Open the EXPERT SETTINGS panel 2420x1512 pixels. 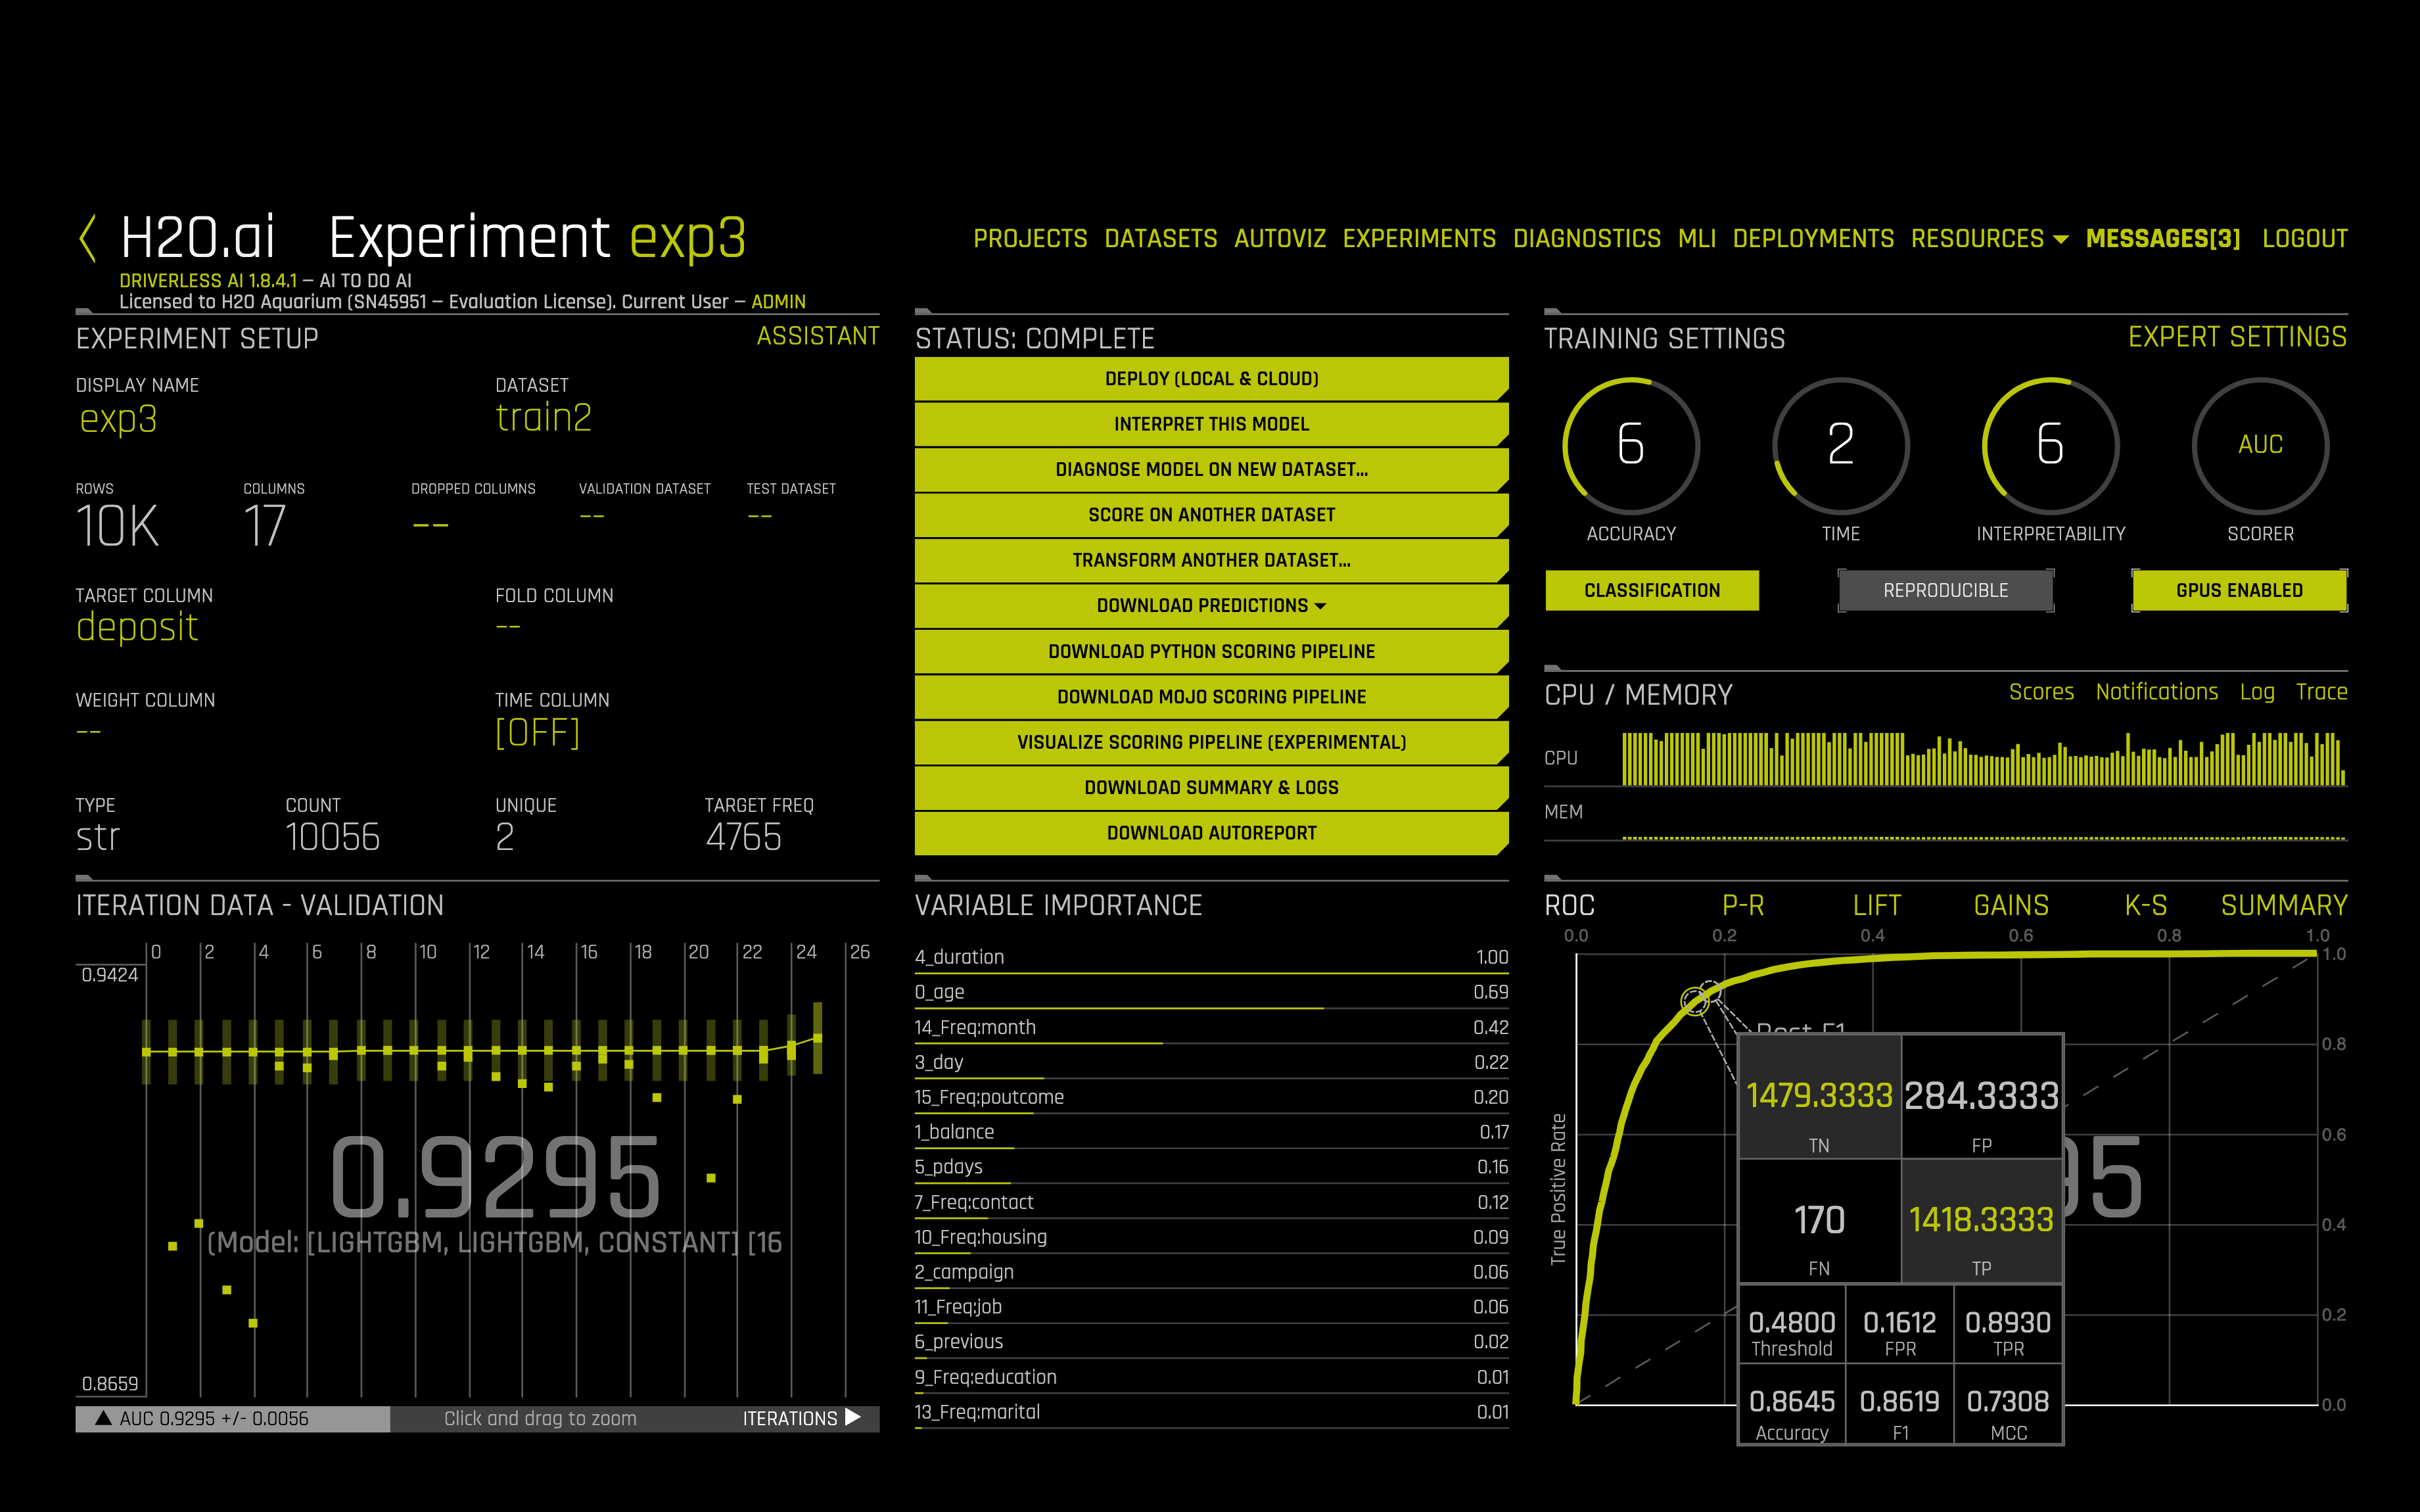coord(2237,337)
